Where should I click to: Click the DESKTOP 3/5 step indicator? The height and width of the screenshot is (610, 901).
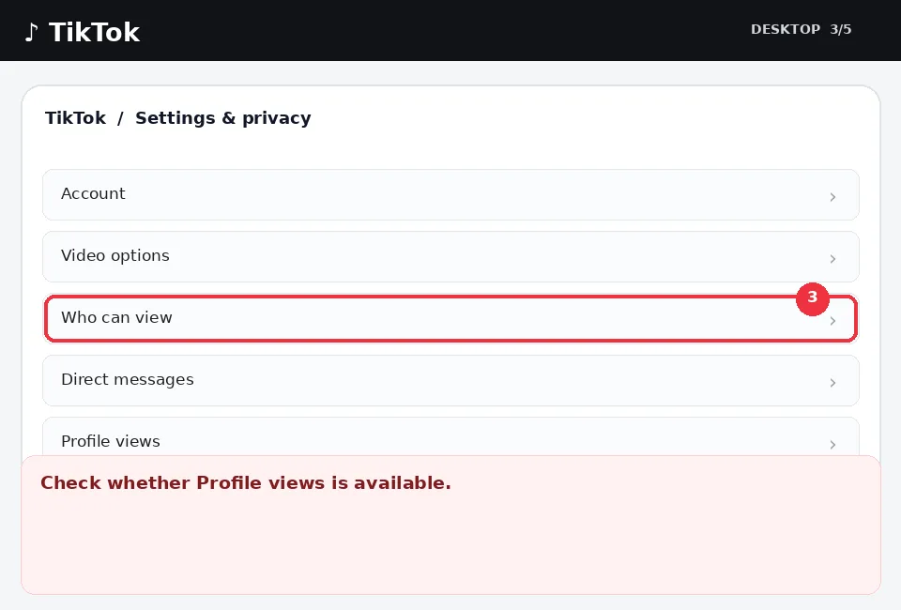[801, 29]
